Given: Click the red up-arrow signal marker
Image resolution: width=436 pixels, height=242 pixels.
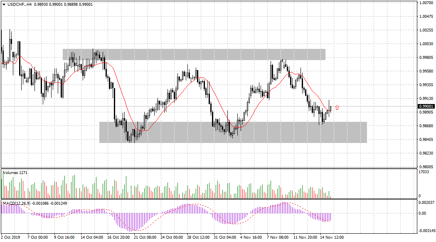Looking at the screenshot, I should point(337,108).
